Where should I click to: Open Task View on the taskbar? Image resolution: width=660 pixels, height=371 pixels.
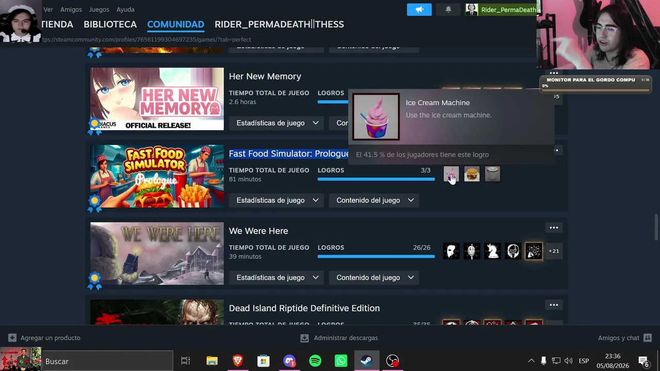[x=186, y=361]
